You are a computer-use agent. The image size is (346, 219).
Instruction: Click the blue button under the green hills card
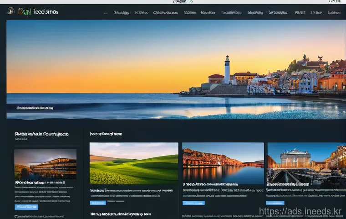98,203
